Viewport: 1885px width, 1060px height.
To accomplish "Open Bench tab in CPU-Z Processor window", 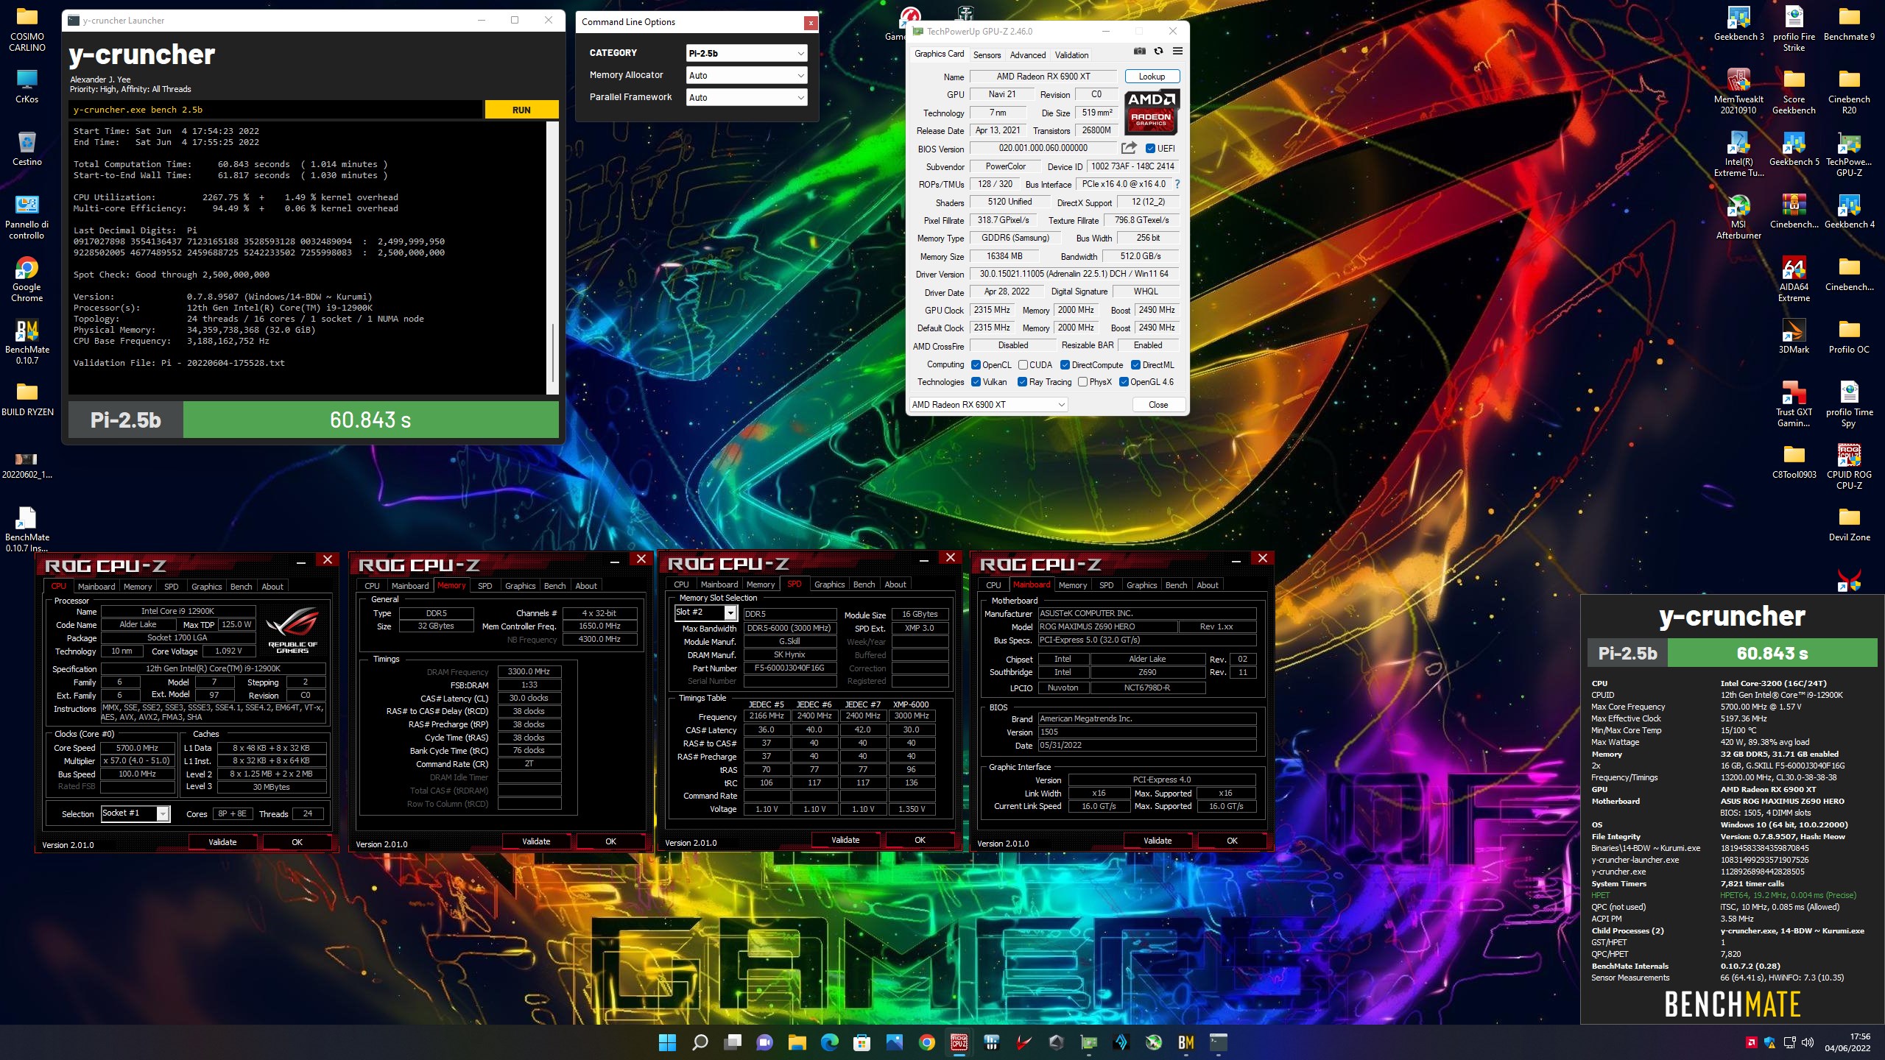I will (x=242, y=587).
